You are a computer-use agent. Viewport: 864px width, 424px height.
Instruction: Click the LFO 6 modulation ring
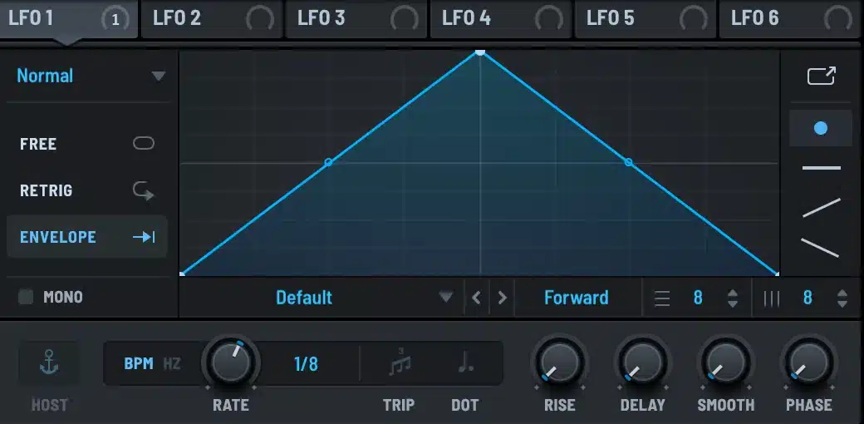838,19
